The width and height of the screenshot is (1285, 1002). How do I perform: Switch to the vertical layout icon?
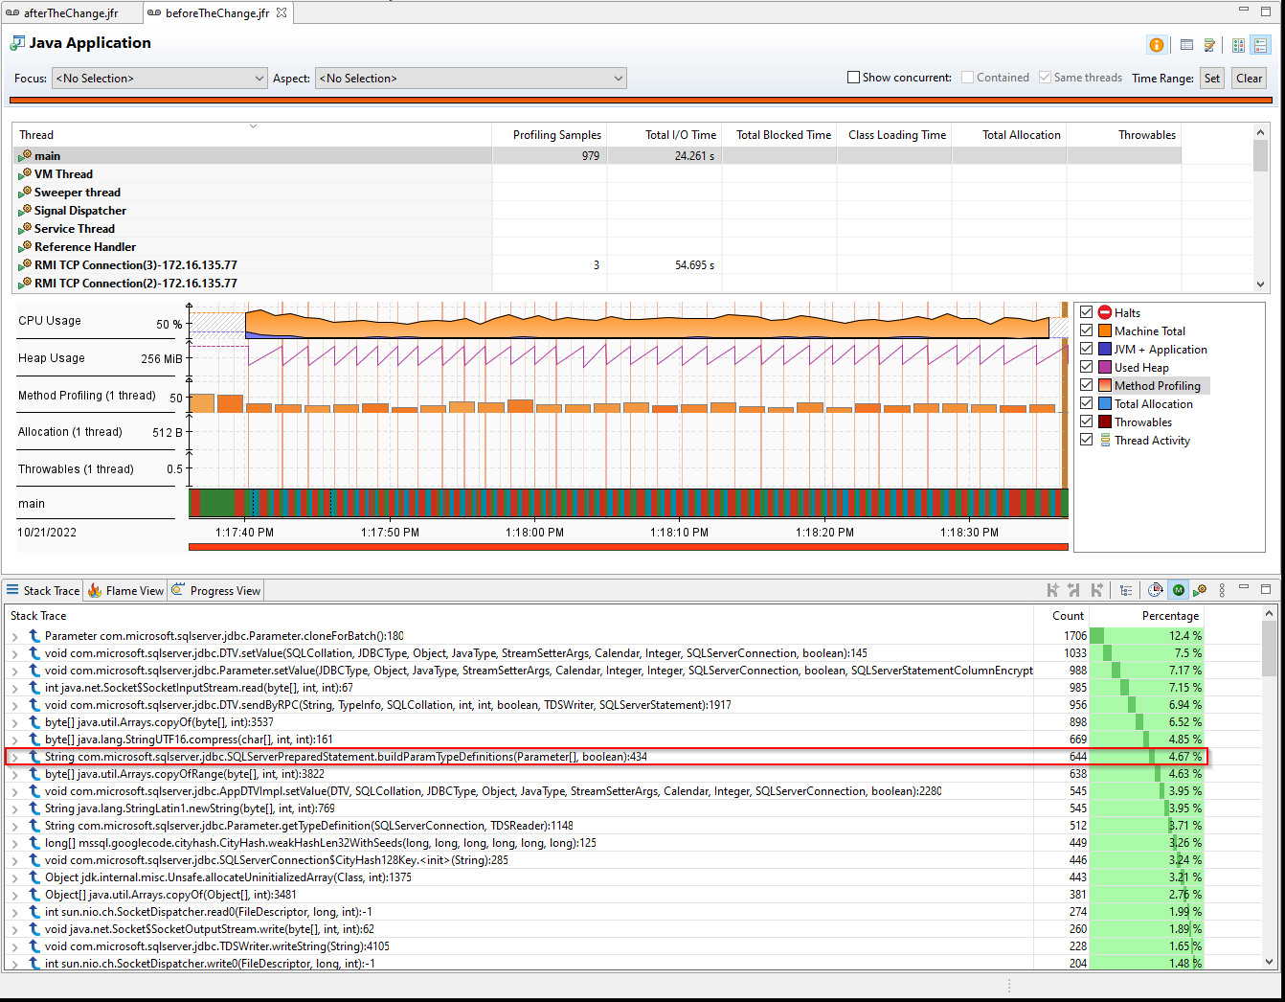[1260, 45]
